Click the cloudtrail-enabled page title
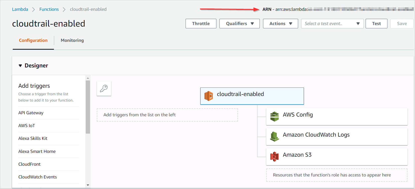The height and width of the screenshot is (189, 415). point(49,24)
